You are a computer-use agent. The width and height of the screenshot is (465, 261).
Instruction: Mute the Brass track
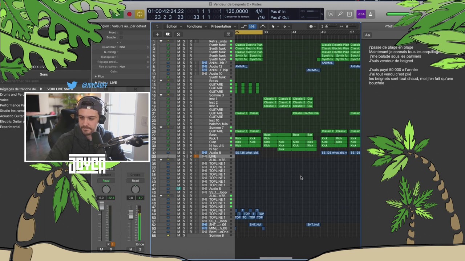[178, 81]
